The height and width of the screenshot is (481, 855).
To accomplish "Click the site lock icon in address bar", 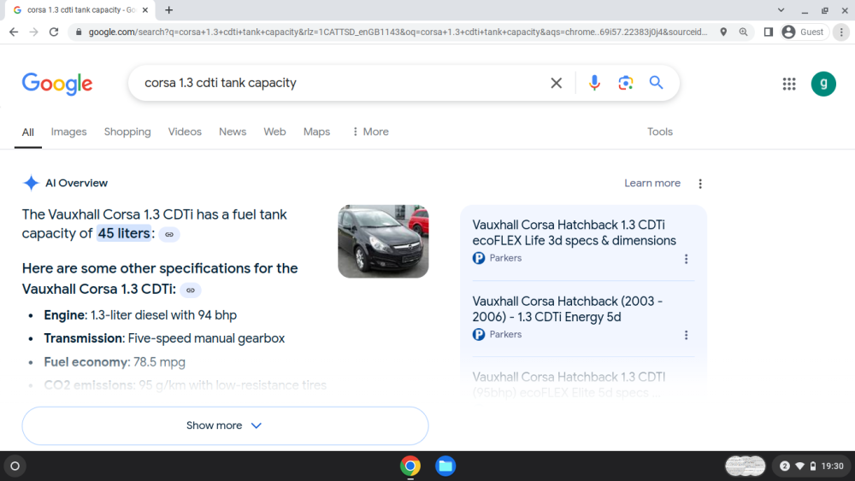I will [79, 32].
